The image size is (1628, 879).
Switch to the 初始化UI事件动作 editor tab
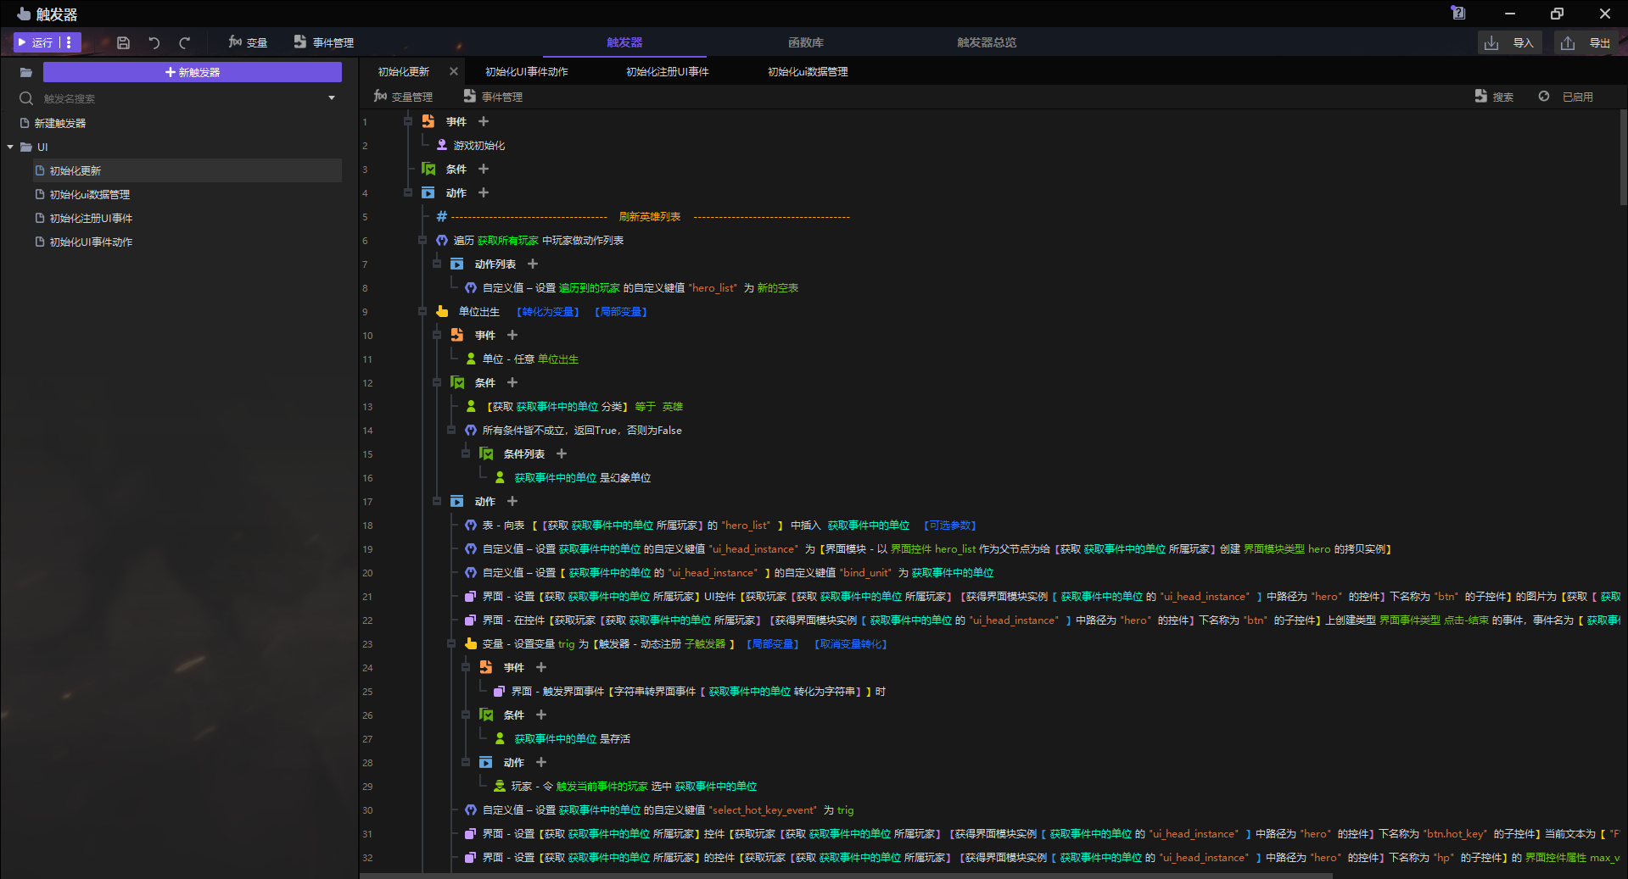tap(527, 72)
